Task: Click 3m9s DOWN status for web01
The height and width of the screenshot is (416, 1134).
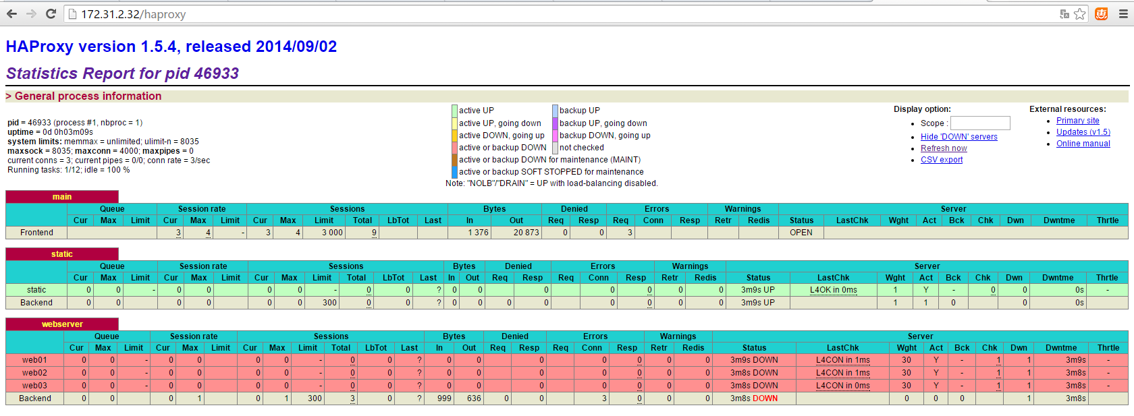Action: [x=754, y=360]
